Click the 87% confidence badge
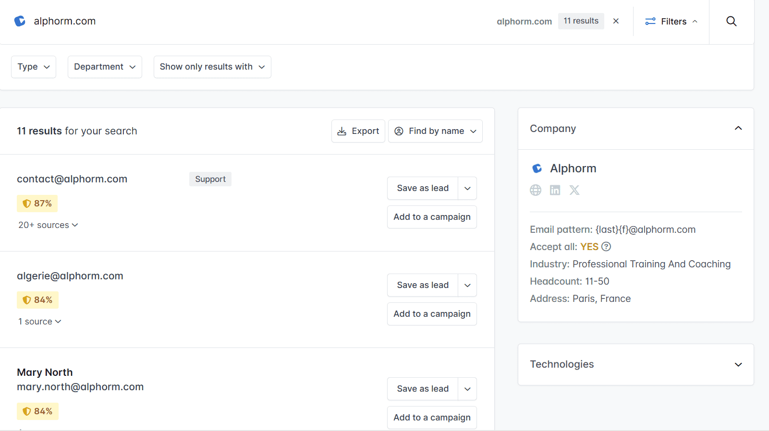Image resolution: width=769 pixels, height=431 pixels. point(37,204)
